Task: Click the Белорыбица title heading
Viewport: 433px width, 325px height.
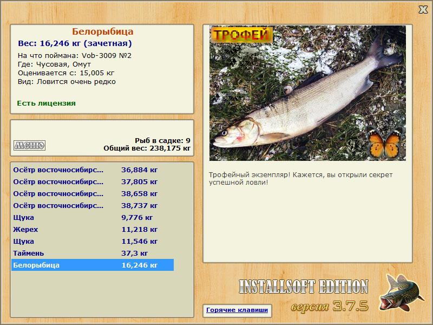Action: click(102, 31)
